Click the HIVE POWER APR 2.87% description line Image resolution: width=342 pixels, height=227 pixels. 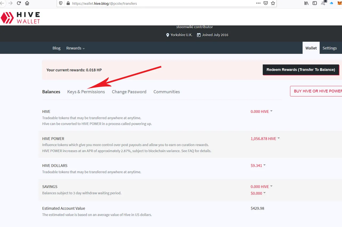pos(127,151)
